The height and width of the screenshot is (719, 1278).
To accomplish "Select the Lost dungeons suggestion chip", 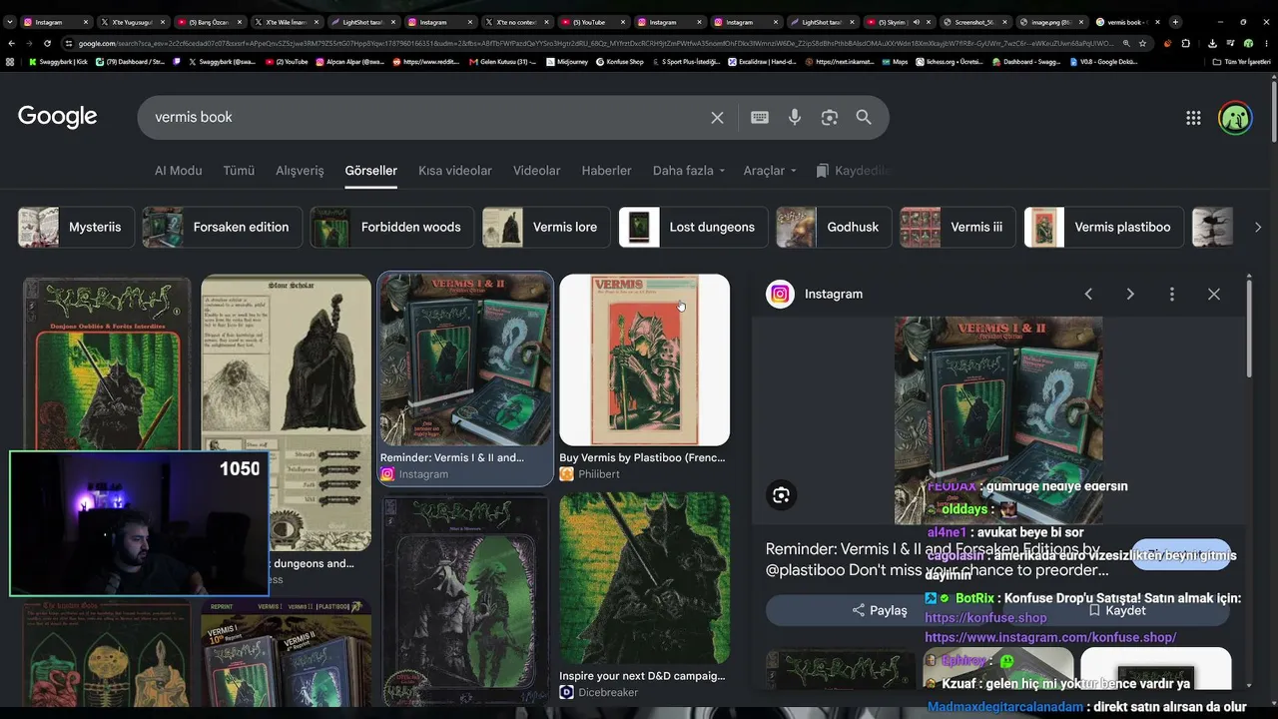I will 693,227.
